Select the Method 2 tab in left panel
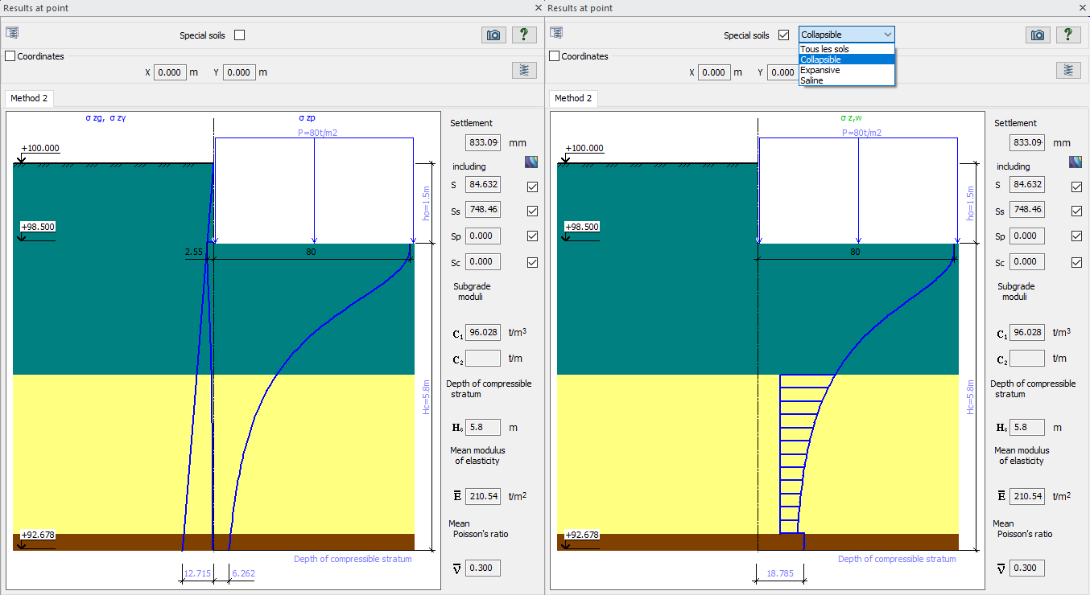The image size is (1090, 595). pyautogui.click(x=29, y=98)
